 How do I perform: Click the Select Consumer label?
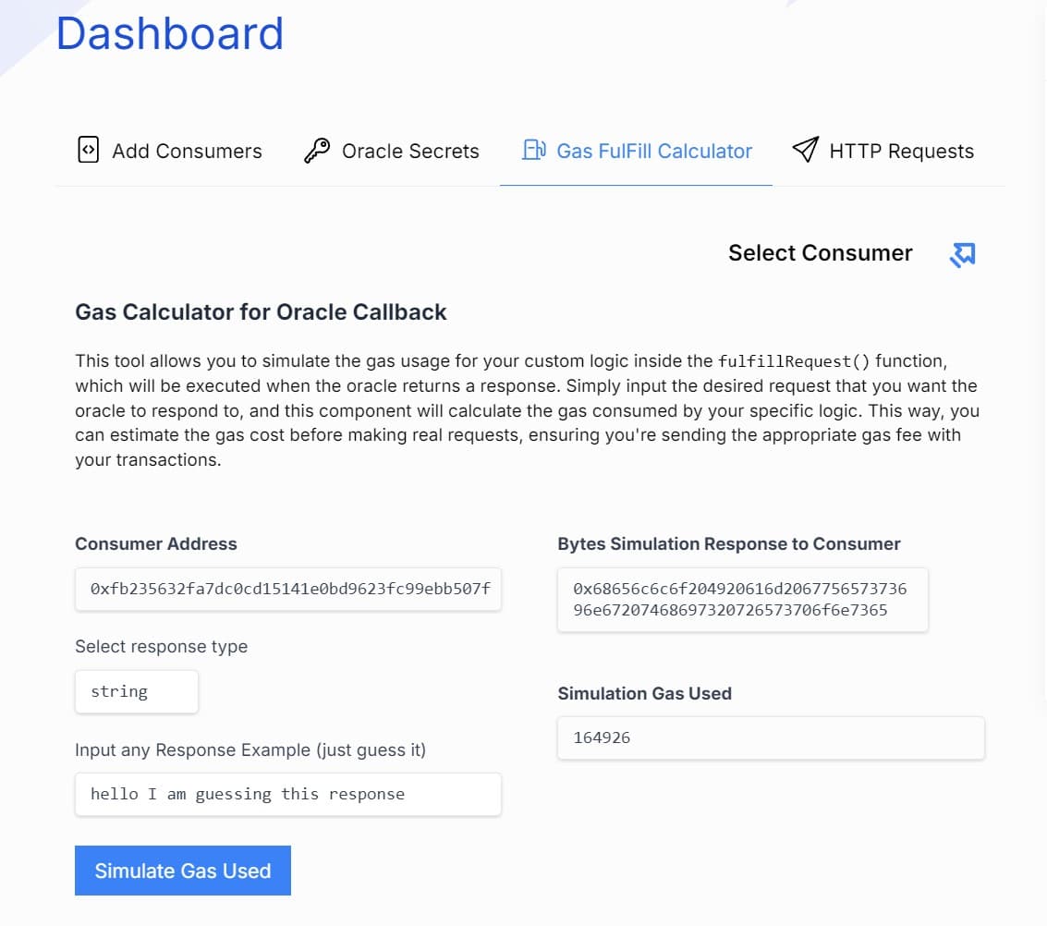coord(820,253)
